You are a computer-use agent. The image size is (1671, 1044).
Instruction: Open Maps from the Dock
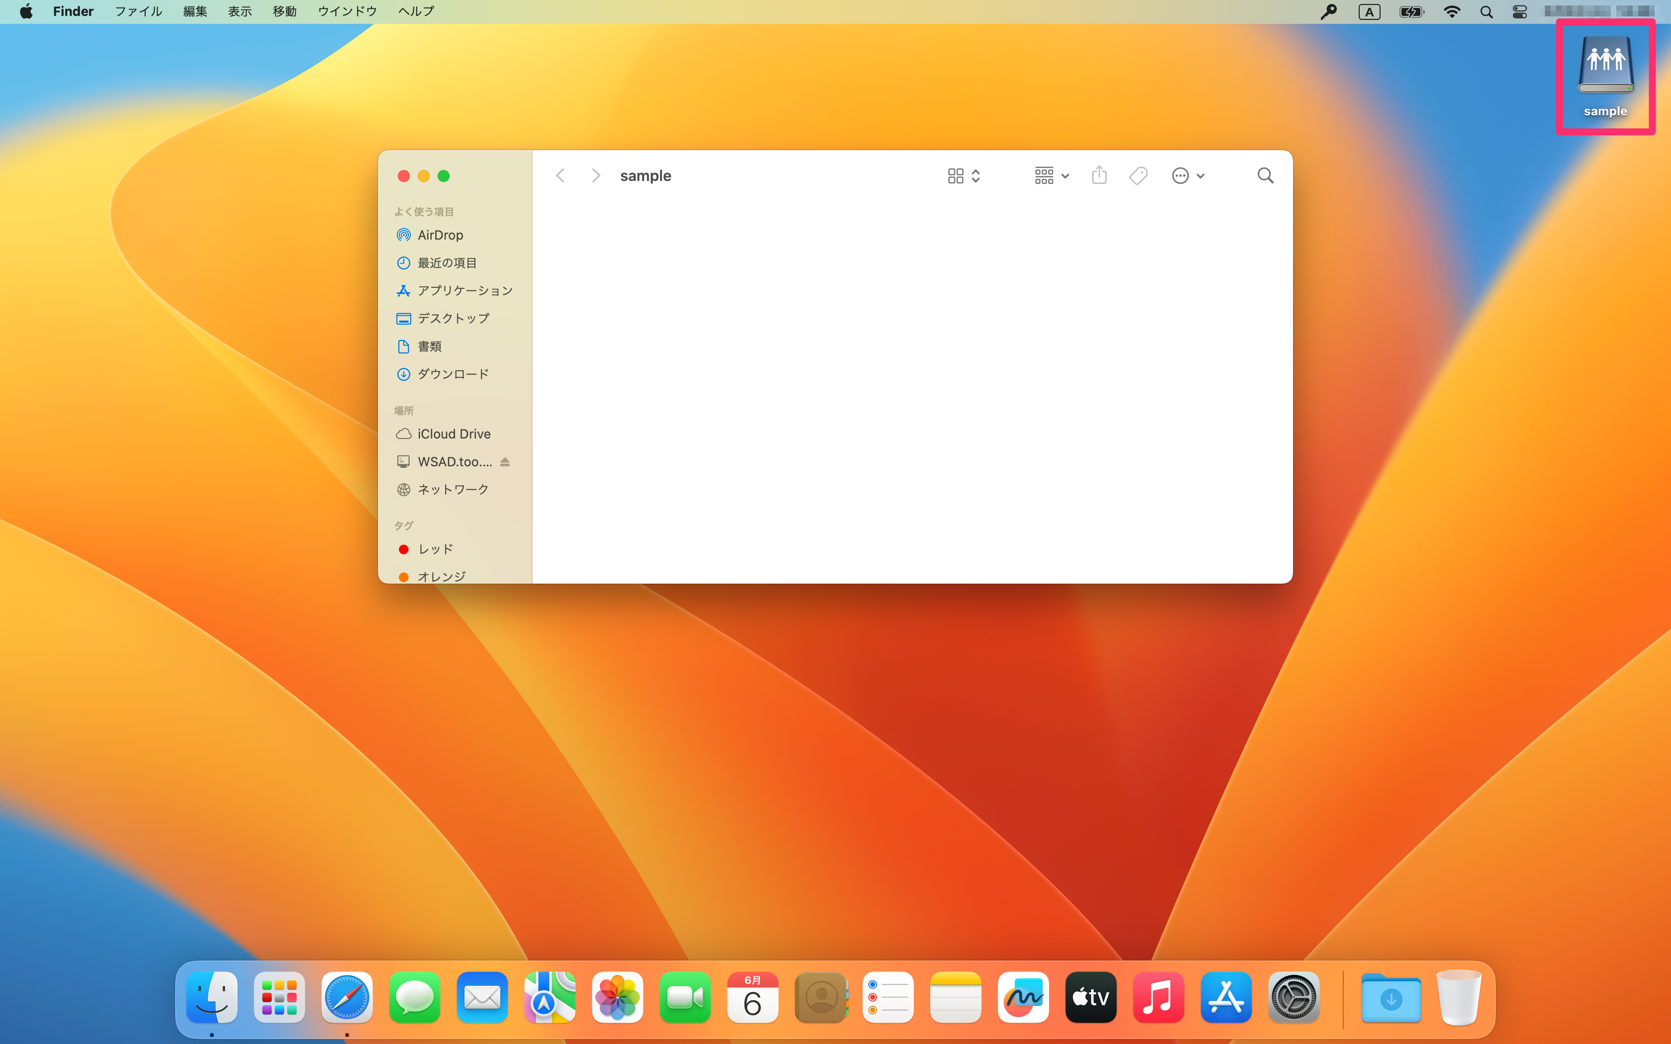551,998
